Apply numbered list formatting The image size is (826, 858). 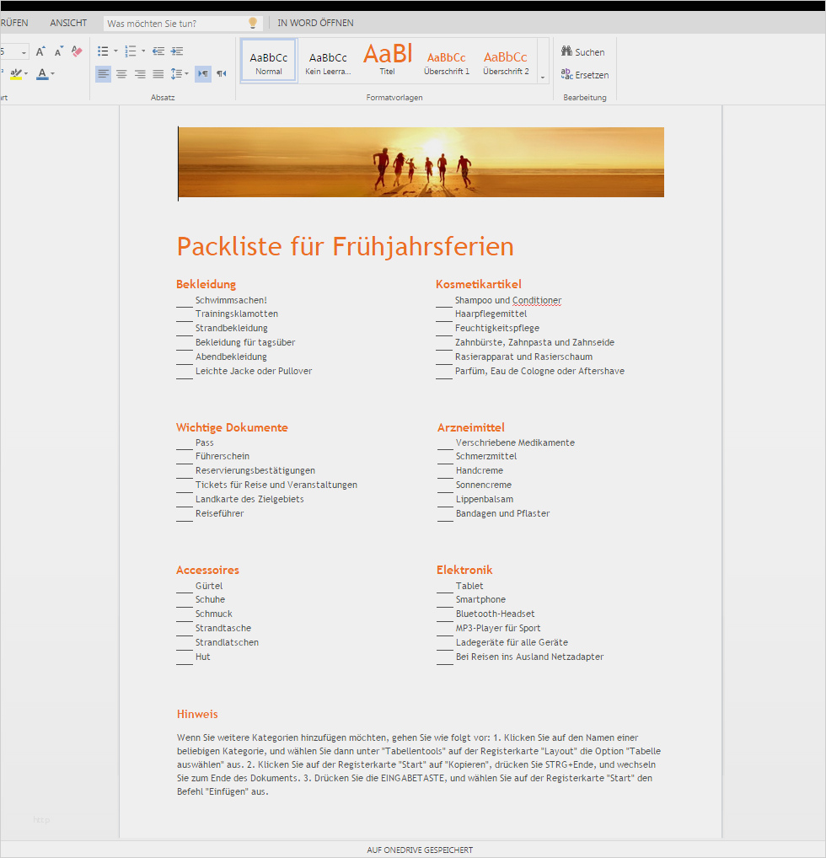pyautogui.click(x=129, y=51)
